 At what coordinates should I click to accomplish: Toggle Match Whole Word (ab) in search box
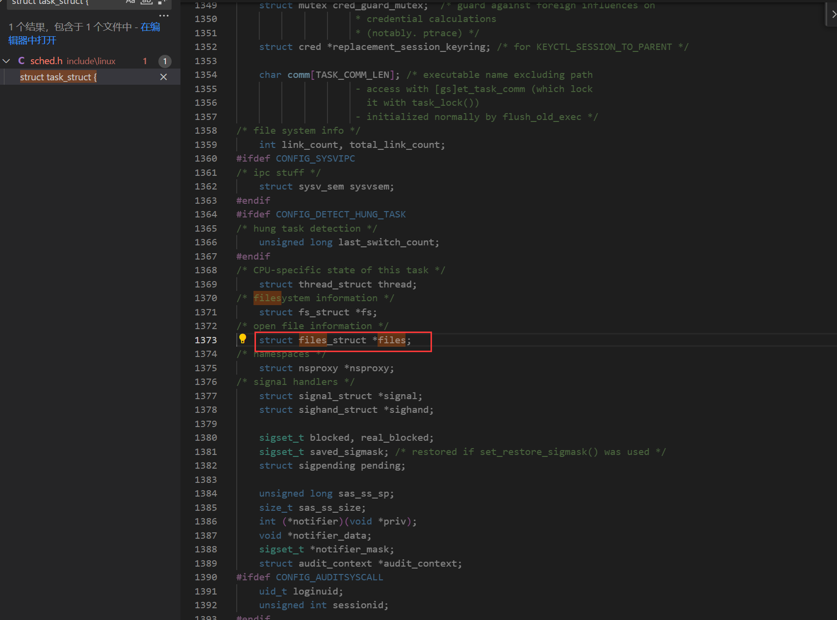(x=146, y=2)
